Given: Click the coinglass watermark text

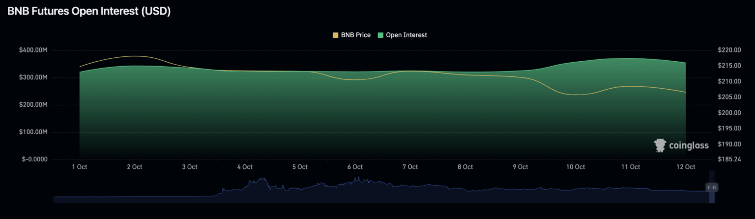Looking at the screenshot, I should (688, 146).
